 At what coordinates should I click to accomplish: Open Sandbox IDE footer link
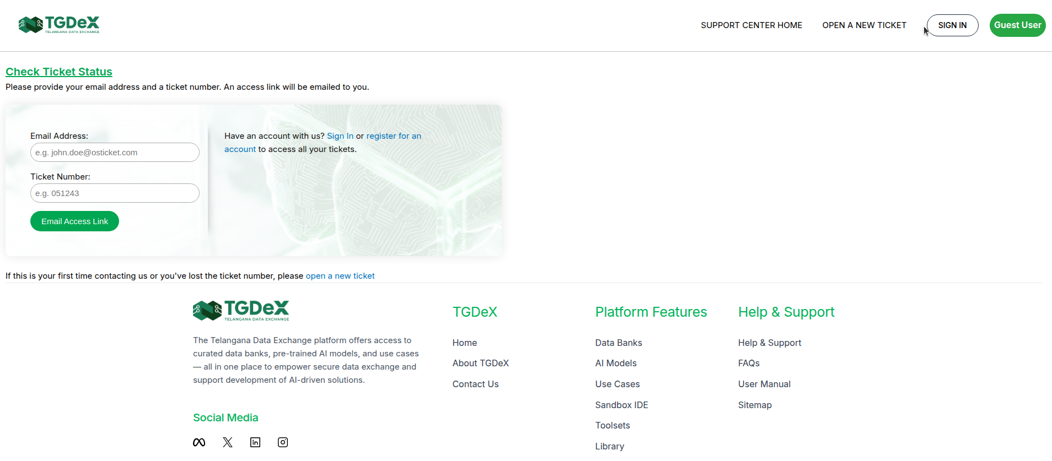click(x=621, y=405)
